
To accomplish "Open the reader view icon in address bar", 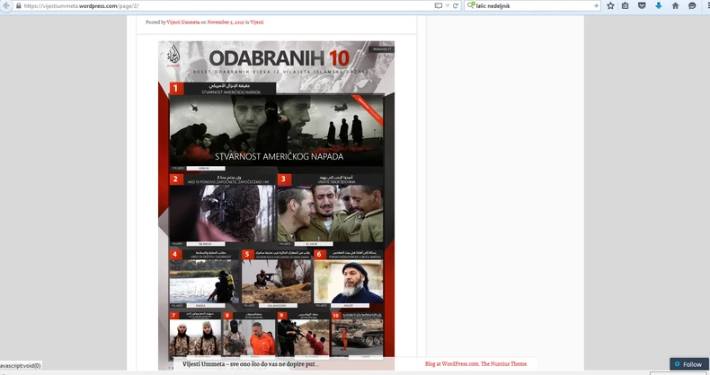I will [438, 5].
